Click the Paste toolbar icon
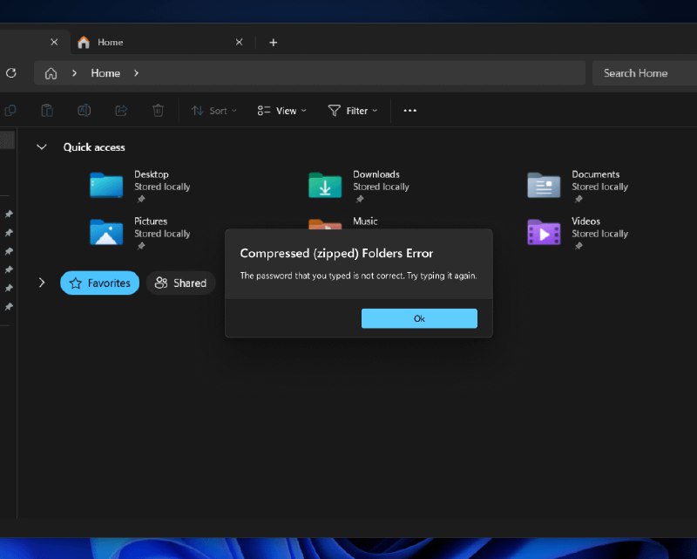Image resolution: width=697 pixels, height=559 pixels. (47, 111)
